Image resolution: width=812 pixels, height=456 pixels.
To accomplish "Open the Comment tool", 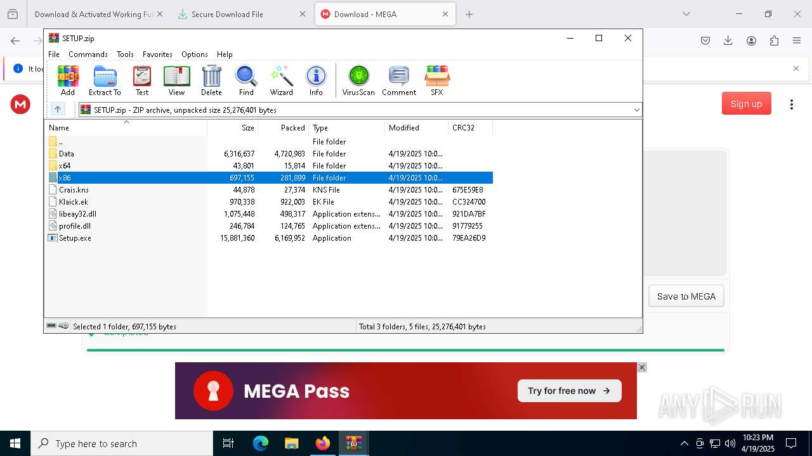I will click(x=399, y=80).
